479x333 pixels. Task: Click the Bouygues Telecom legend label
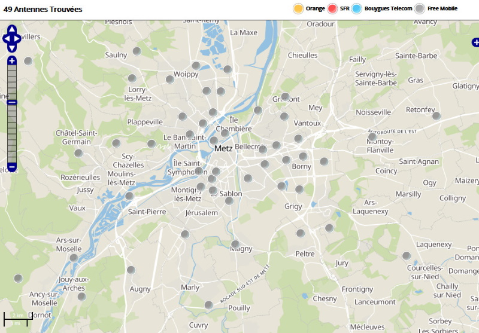tap(388, 8)
